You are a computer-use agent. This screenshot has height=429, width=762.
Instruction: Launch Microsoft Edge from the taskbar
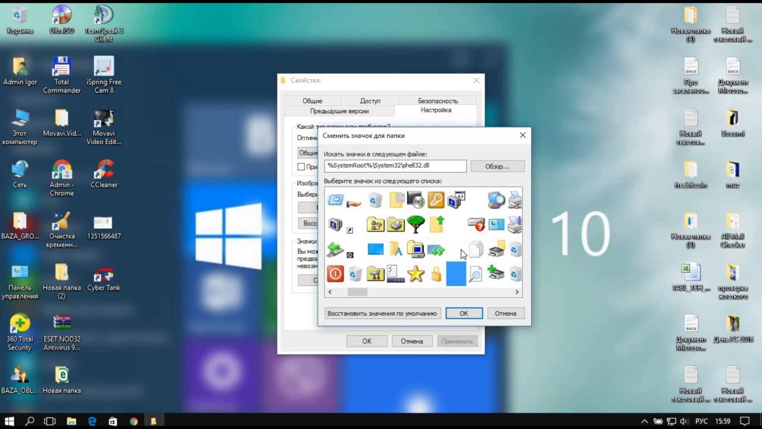(92, 421)
